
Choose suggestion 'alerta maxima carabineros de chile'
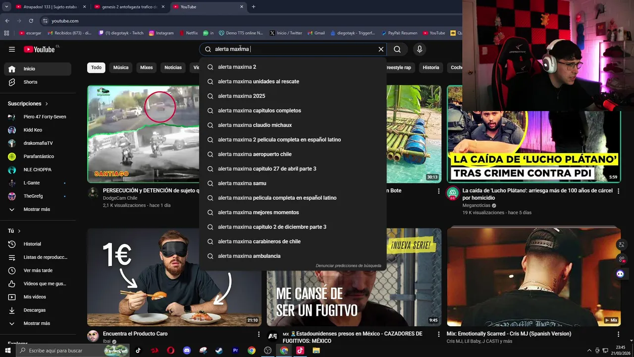tap(293, 241)
